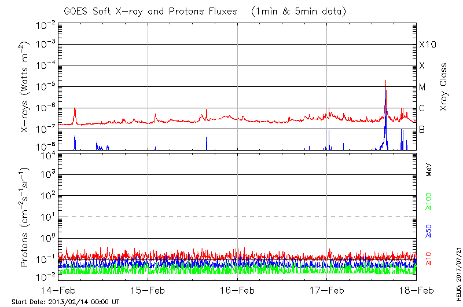Click the MeV unit label
Viewport: 463px width, 307px height.
pos(429,171)
